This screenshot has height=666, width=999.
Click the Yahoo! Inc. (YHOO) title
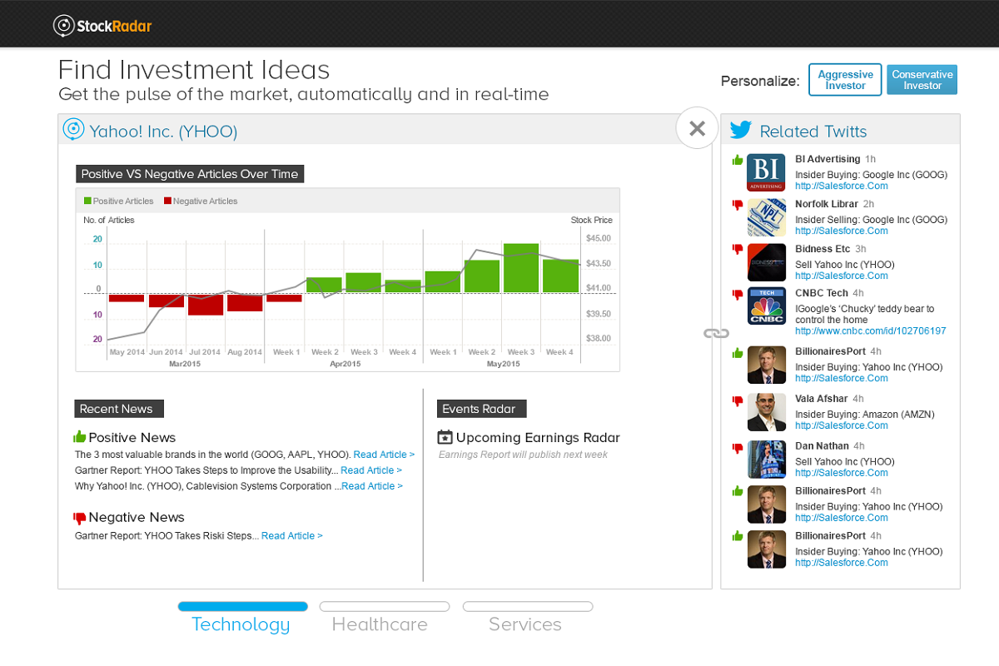point(164,131)
